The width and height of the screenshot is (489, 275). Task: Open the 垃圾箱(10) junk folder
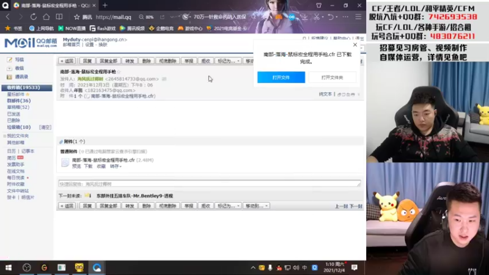click(19, 127)
